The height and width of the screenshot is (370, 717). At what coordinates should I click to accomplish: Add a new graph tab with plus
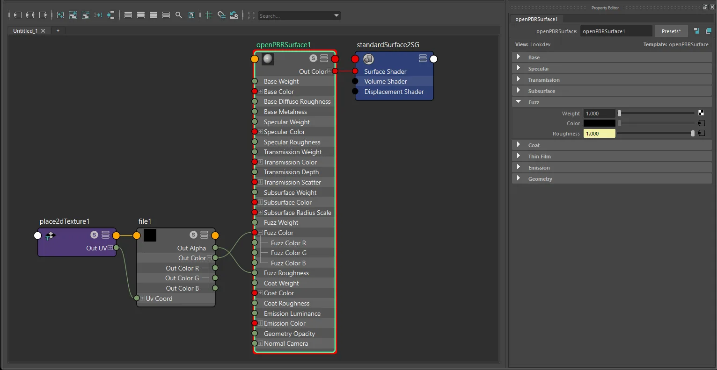(58, 31)
